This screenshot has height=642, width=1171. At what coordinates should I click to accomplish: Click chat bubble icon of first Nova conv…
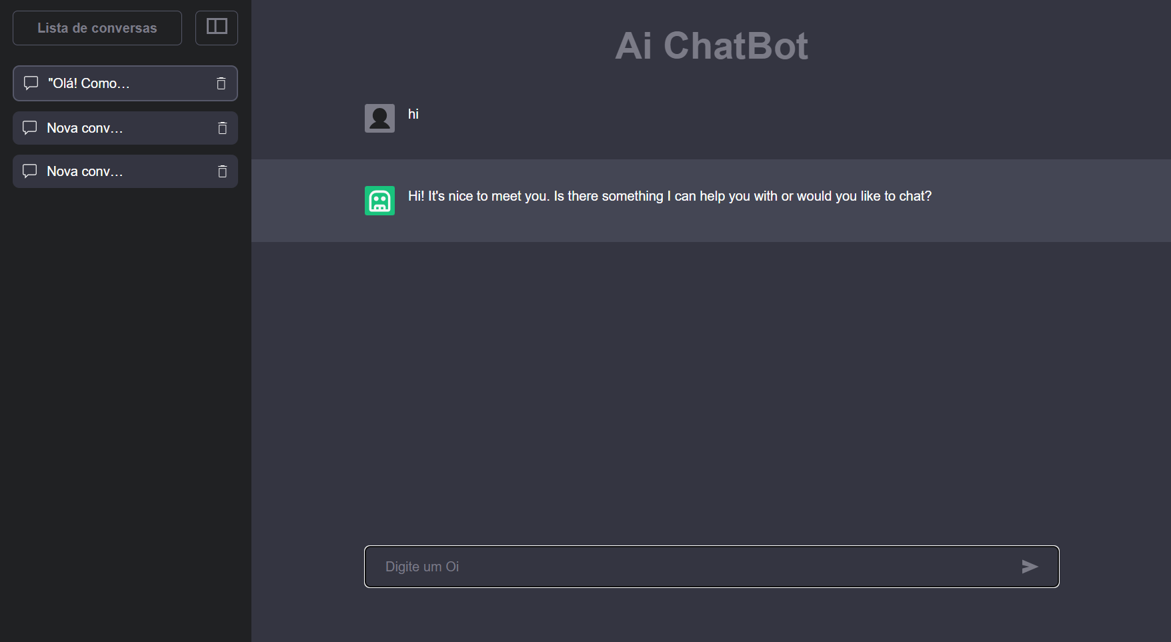pos(29,128)
